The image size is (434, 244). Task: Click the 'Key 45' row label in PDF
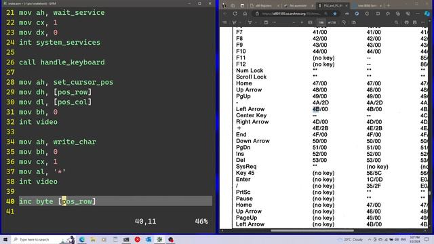pyautogui.click(x=245, y=173)
